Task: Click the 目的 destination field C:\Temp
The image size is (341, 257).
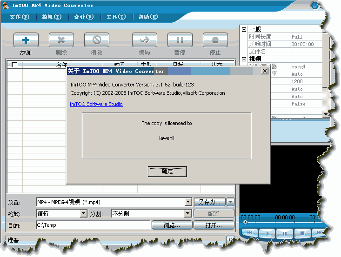Action: click(93, 225)
